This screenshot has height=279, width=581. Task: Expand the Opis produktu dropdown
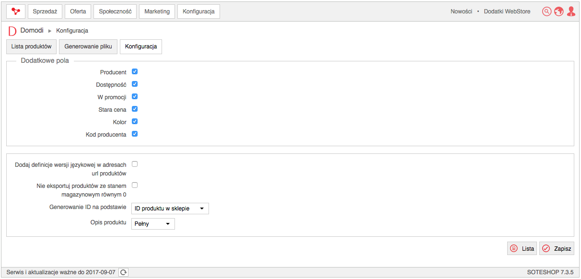point(153,224)
